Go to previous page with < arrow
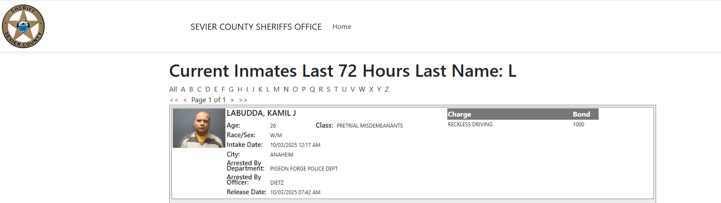The width and height of the screenshot is (721, 203). tap(185, 100)
